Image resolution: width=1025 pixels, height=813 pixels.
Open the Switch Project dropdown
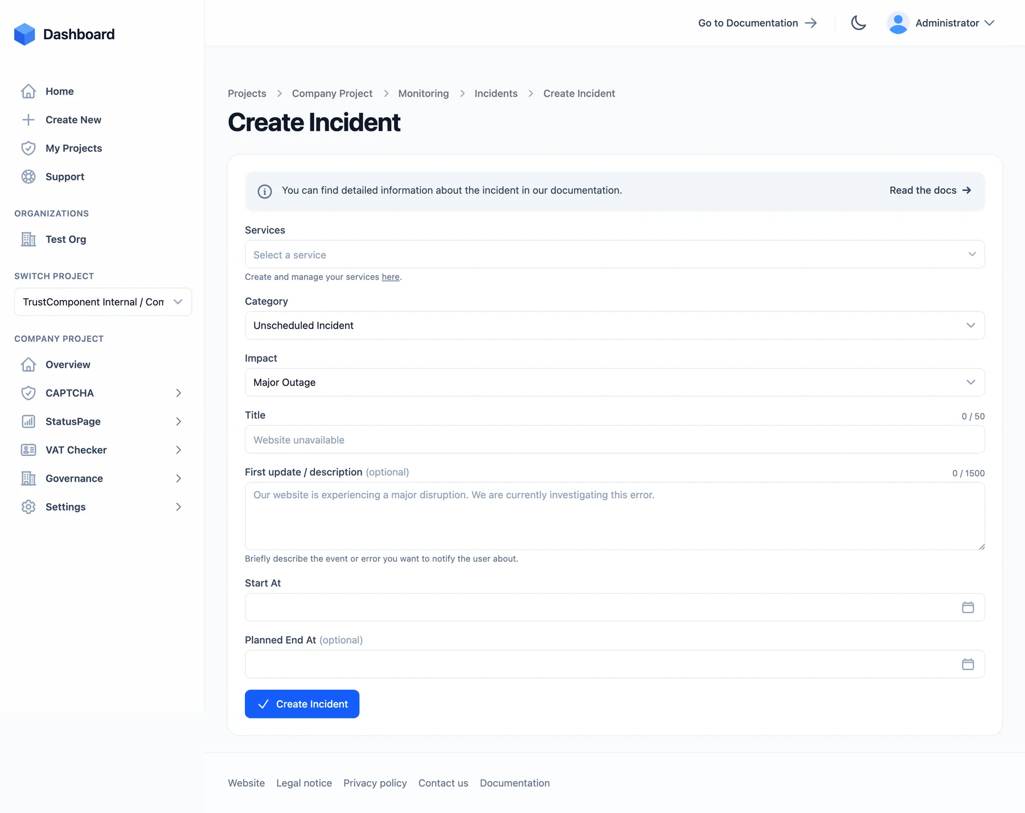point(103,302)
